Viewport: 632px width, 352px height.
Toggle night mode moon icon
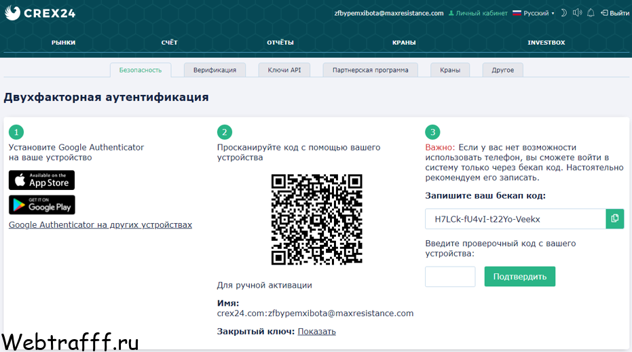click(564, 13)
